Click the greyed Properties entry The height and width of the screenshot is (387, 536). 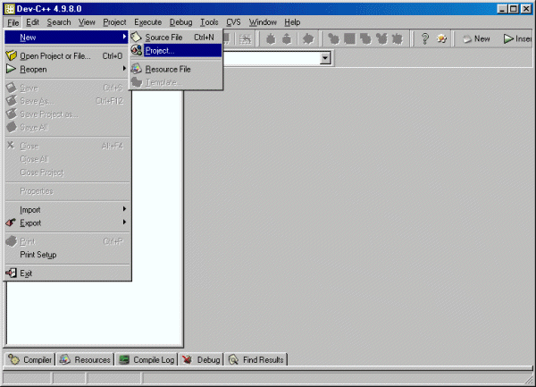[67, 191]
